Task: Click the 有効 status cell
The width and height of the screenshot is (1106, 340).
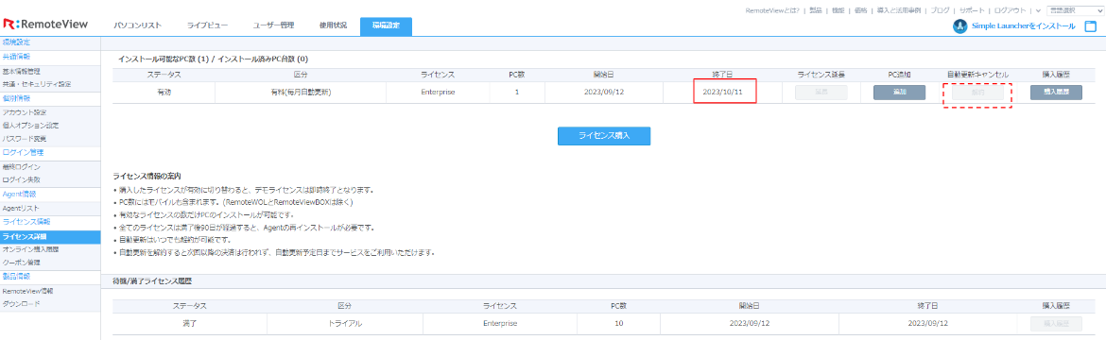Action: pyautogui.click(x=164, y=93)
